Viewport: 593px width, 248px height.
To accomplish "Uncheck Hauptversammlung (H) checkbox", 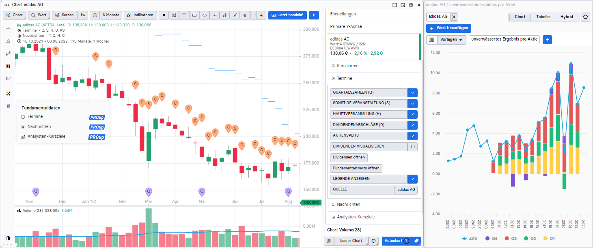I will coord(412,114).
